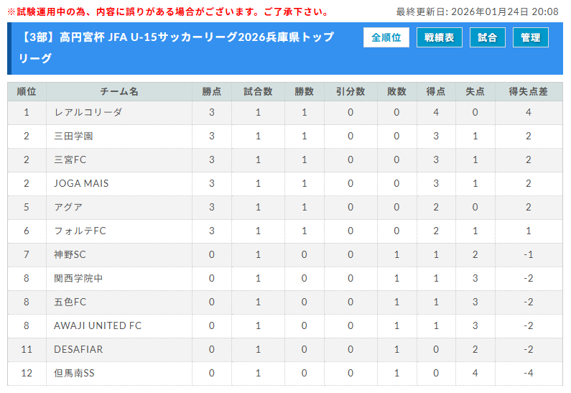This screenshot has width=571, height=393.
Task: Select the DESAFIAR team name
Action: 78,349
